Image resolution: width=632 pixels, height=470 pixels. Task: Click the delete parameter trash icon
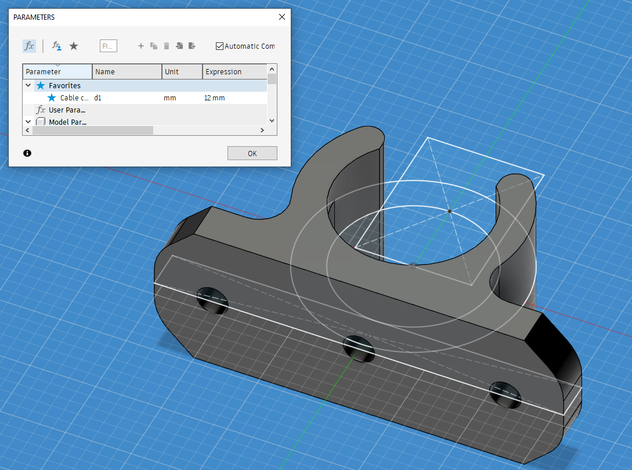tap(167, 46)
